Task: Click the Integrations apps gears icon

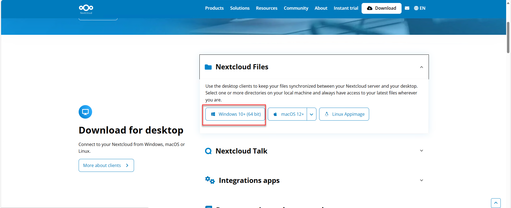Action: pos(210,180)
